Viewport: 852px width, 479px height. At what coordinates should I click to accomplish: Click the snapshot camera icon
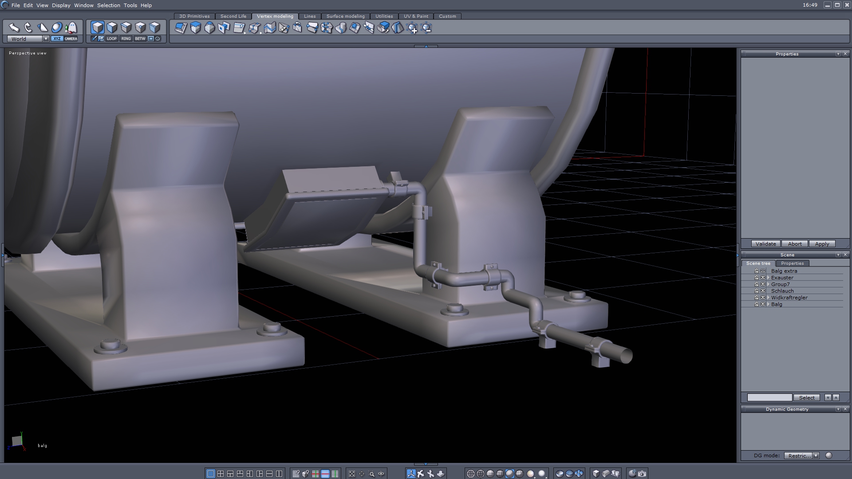[642, 474]
